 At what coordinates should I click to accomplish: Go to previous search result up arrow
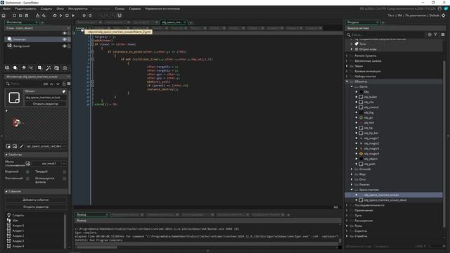pos(51,84)
